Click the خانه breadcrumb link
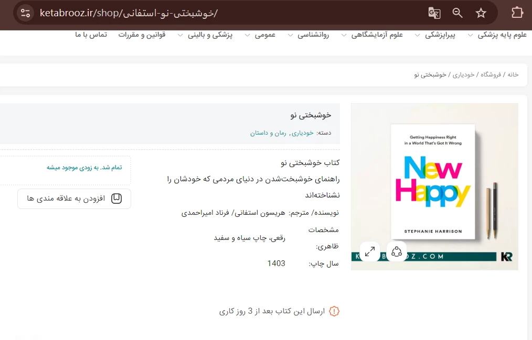This screenshot has width=532, height=340. (513, 74)
